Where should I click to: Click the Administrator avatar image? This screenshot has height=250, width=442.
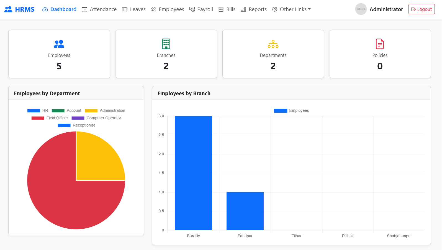point(361,9)
